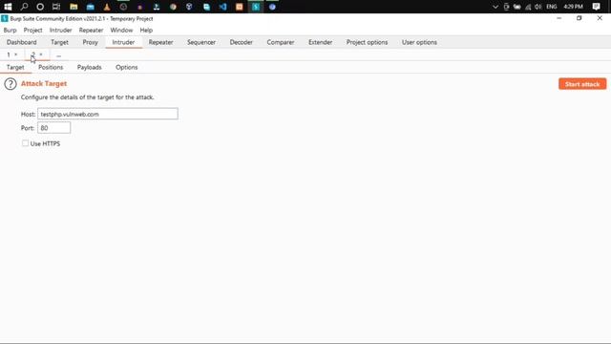Select the Target sub-tab of Intruder
The image size is (611, 344).
(x=15, y=67)
